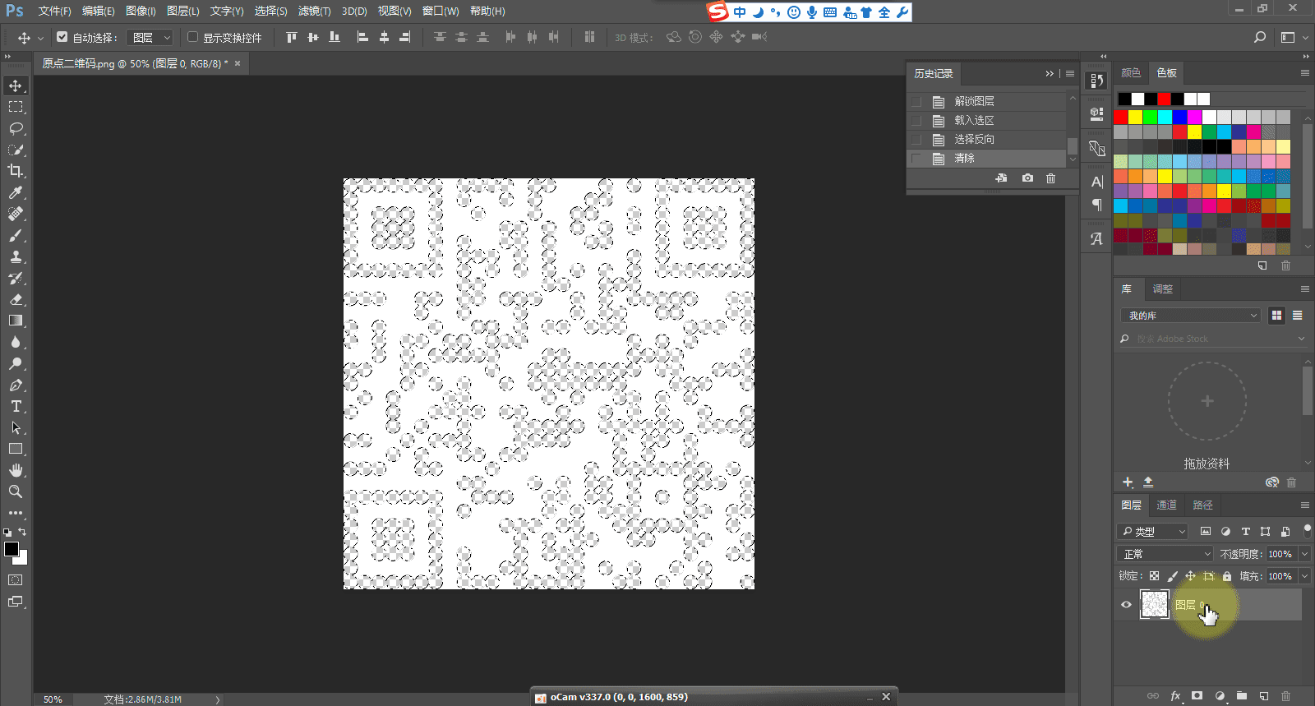Toggle the 自动选择 checkbox
Viewport: 1315px width, 706px height.
click(62, 37)
